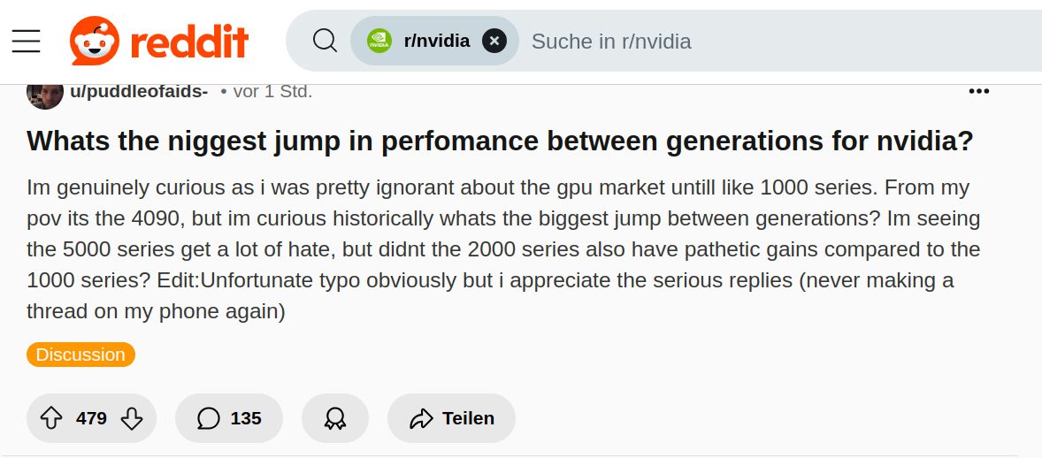This screenshot has height=458, width=1042.
Task: Visit the u/puddleofaids- profile link
Action: (x=139, y=91)
